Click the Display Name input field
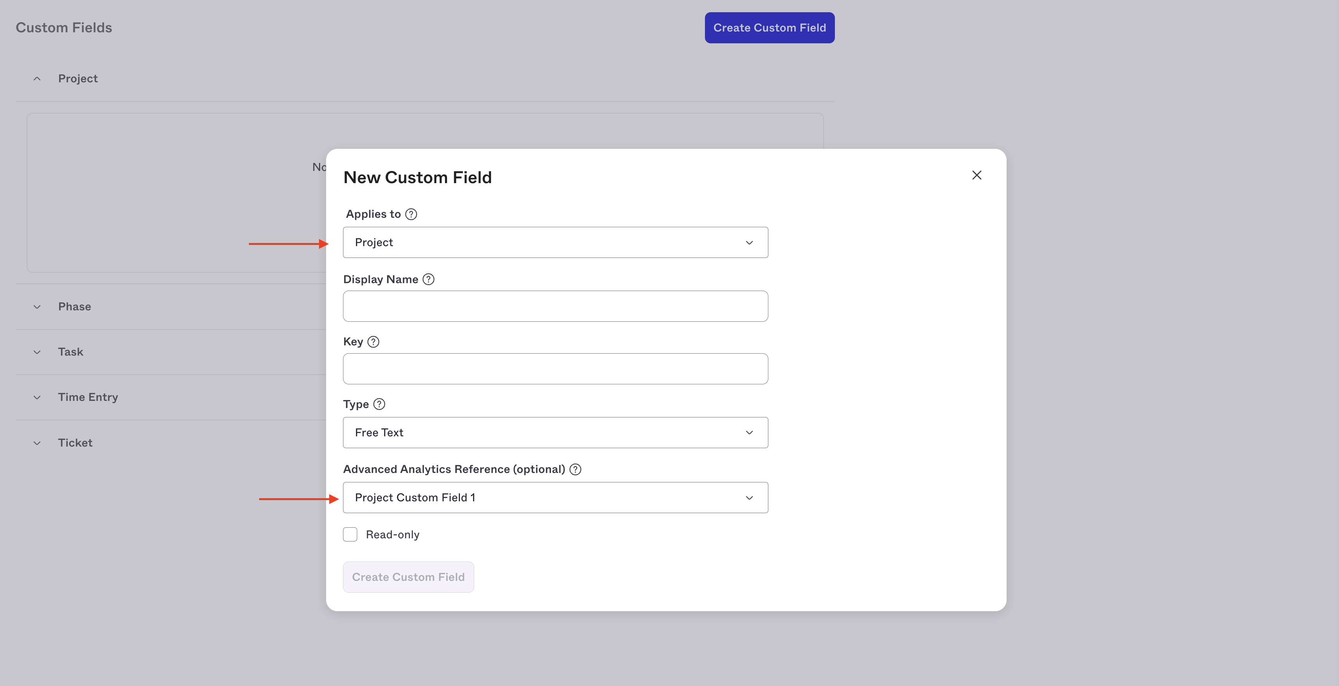The image size is (1339, 686). (555, 306)
